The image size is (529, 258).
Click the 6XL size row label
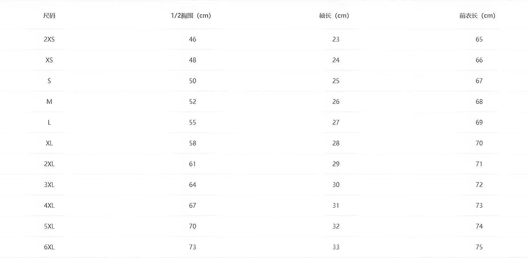(x=49, y=247)
